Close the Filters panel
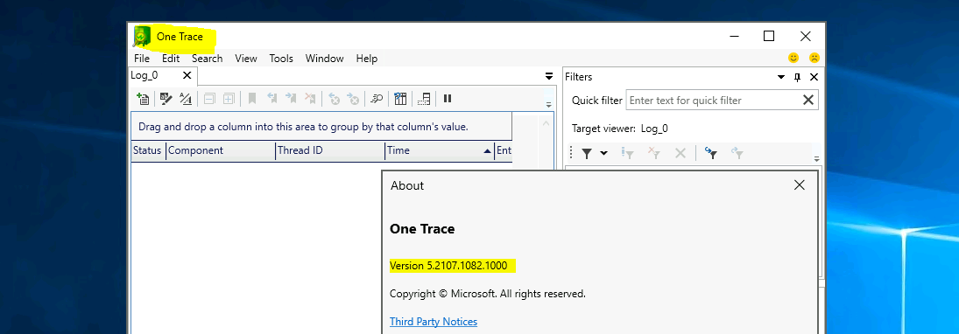 [x=814, y=77]
